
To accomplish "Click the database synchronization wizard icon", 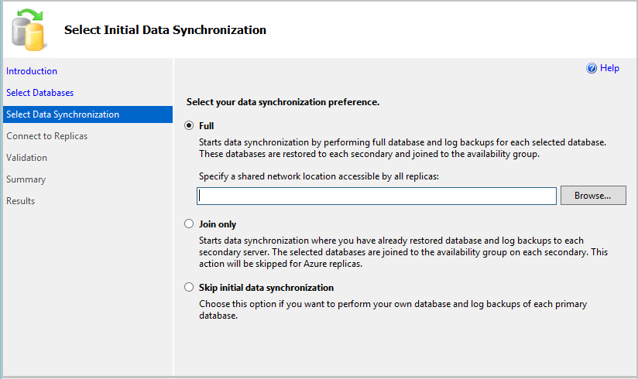I will pyautogui.click(x=29, y=28).
